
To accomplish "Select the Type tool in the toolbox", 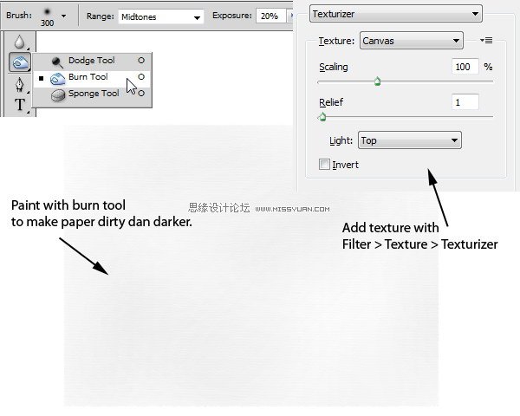I will click(20, 105).
